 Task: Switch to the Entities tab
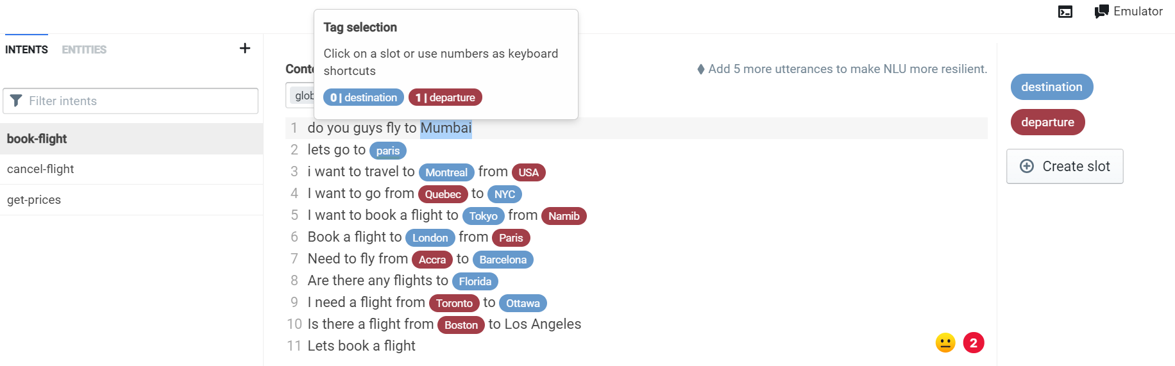(x=84, y=49)
